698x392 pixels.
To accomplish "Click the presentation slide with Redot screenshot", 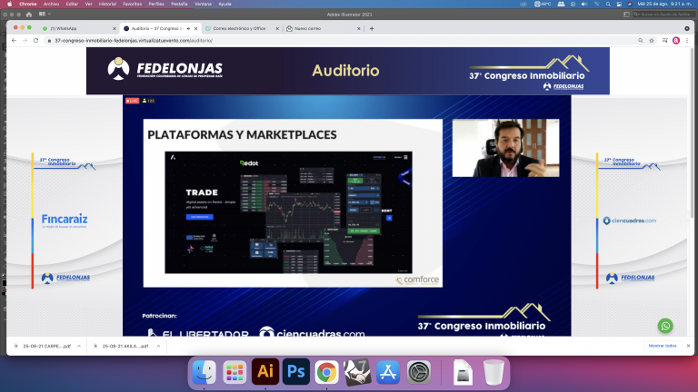I will pyautogui.click(x=293, y=203).
